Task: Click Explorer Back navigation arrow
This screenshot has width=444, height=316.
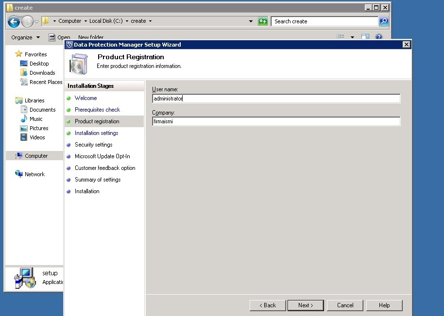Action: [14, 21]
